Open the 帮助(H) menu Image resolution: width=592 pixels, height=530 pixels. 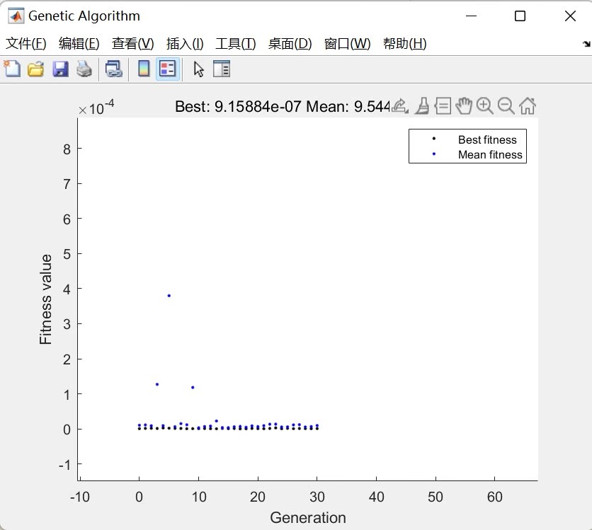(405, 44)
